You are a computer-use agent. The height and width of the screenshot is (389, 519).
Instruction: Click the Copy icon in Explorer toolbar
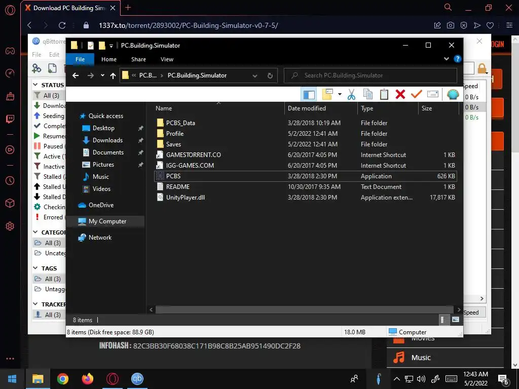pos(368,95)
